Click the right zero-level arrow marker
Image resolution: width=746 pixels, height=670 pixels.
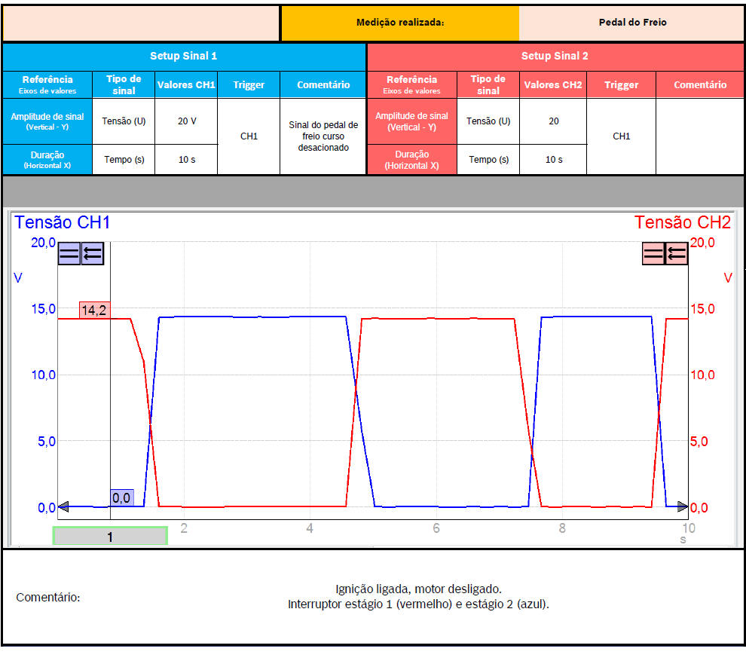coord(682,506)
